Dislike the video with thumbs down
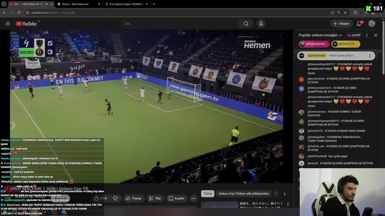The width and height of the screenshot is (385, 216). point(115,198)
